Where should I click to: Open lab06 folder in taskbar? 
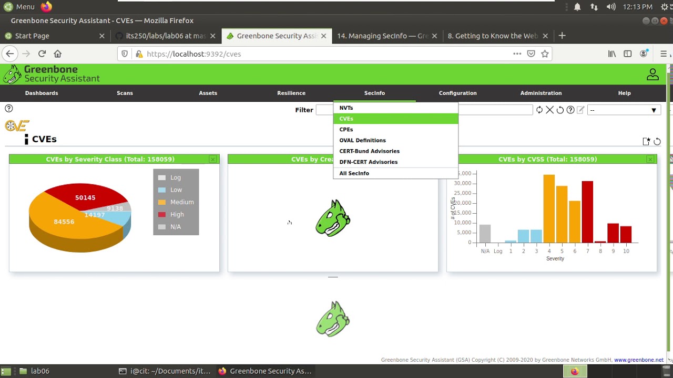point(35,371)
